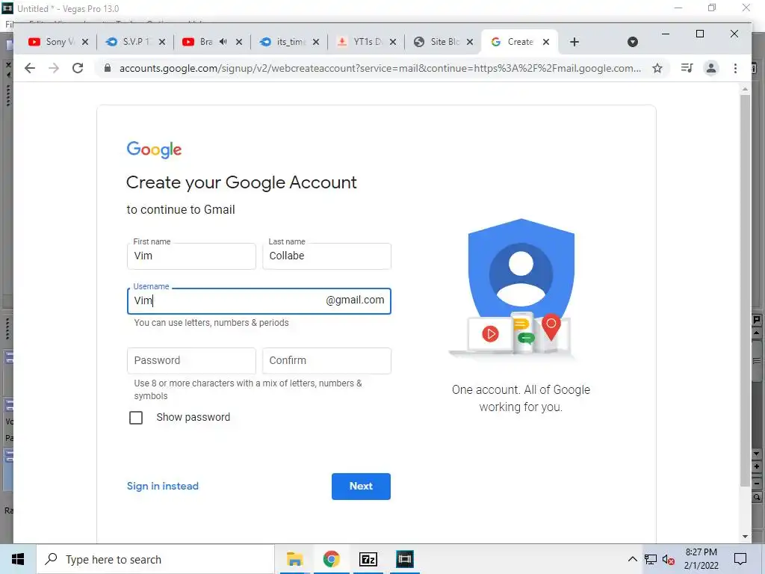Screen dimensions: 765x574
Task: Close the S.V.P tab
Action: tap(162, 42)
